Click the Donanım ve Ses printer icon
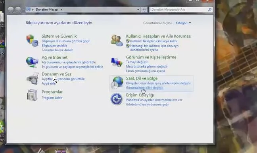Image resolution: width=257 pixels, height=153 pixels. pyautogui.click(x=33, y=79)
